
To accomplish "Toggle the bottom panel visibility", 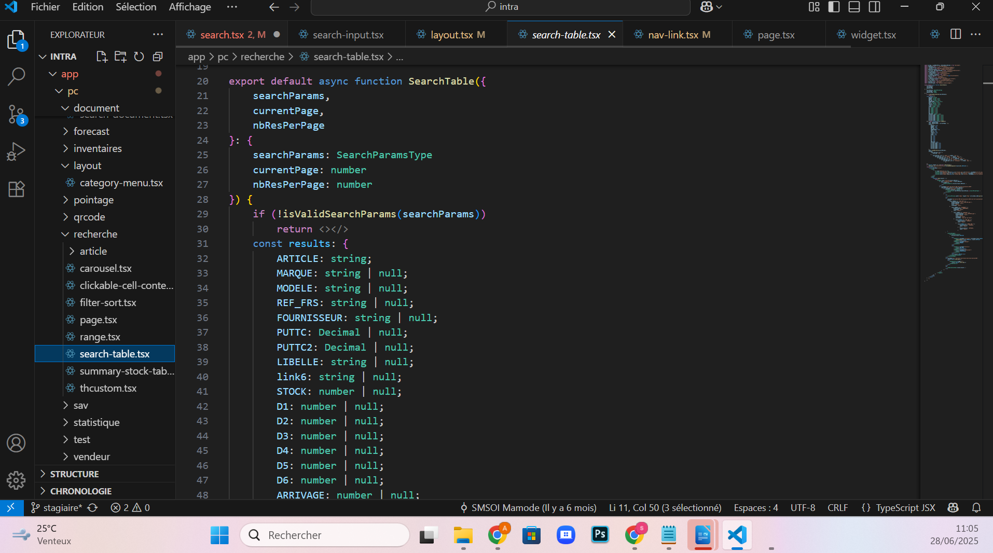I will 854,7.
